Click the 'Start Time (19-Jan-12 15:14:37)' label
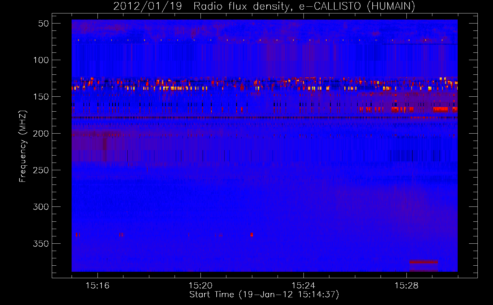This screenshot has width=493, height=305. point(264,295)
